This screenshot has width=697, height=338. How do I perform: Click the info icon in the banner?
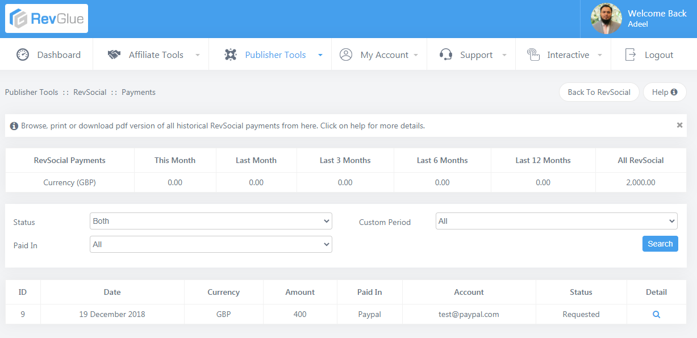point(14,126)
